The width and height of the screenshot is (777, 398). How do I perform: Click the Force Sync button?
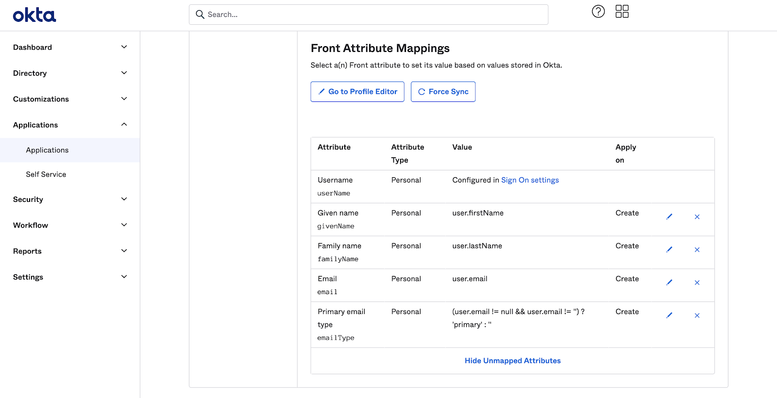(x=443, y=92)
